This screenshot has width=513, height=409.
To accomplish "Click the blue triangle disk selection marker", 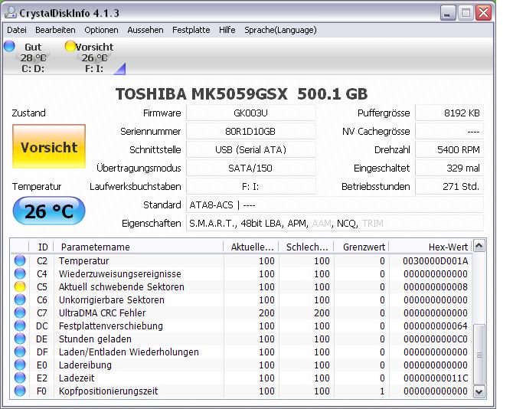I will coord(121,70).
